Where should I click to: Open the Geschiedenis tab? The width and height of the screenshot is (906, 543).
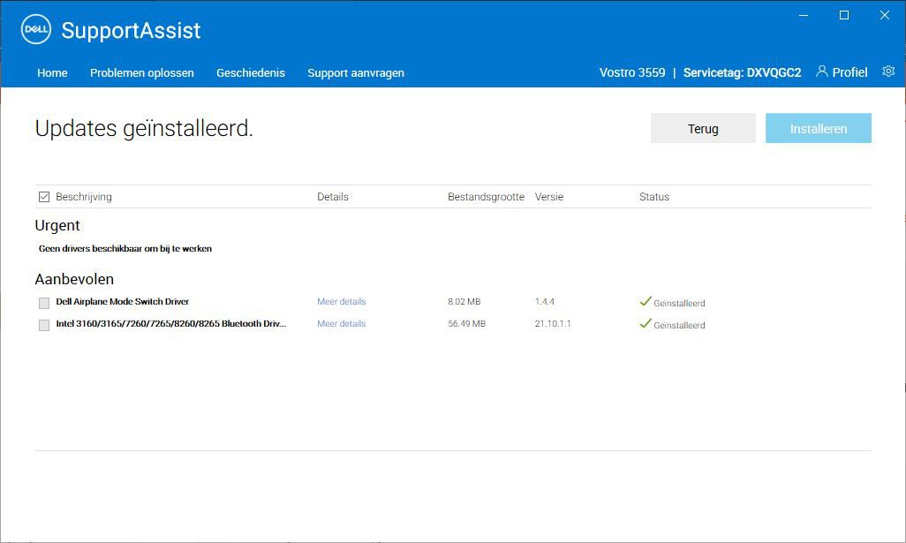[x=250, y=72]
